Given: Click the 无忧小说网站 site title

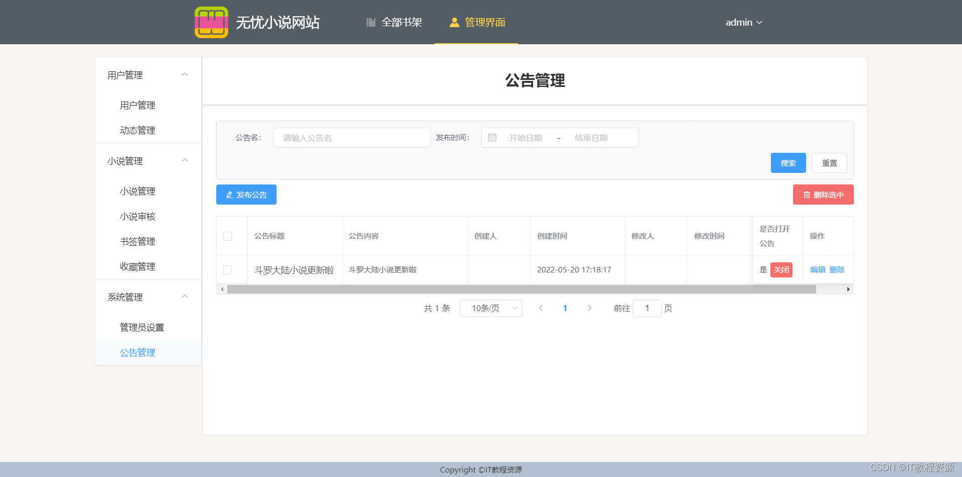Looking at the screenshot, I should [278, 22].
